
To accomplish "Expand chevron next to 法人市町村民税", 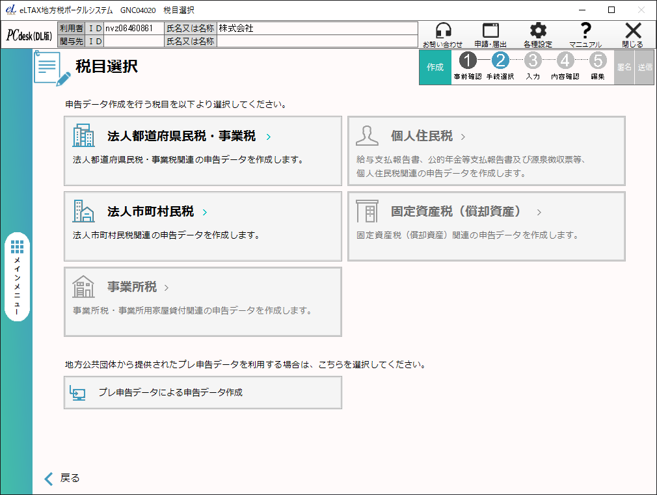I will point(205,212).
